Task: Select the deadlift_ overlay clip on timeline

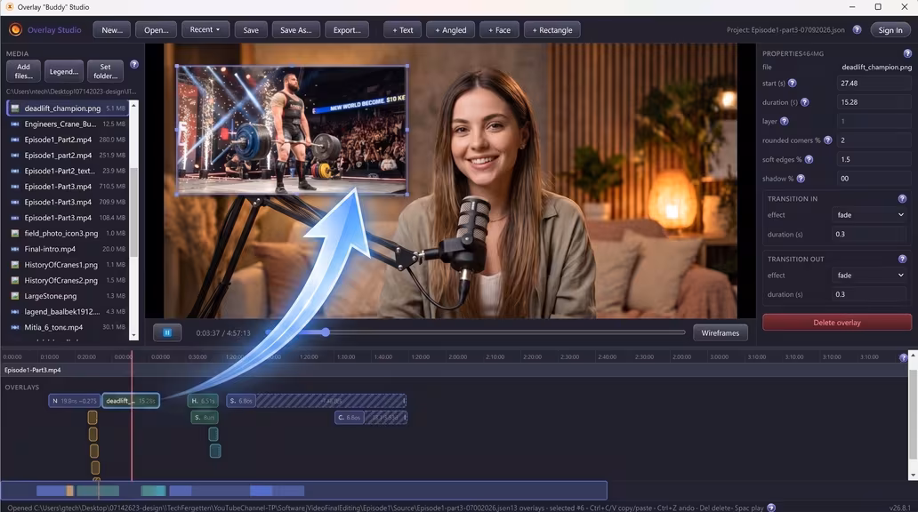Action: point(131,401)
